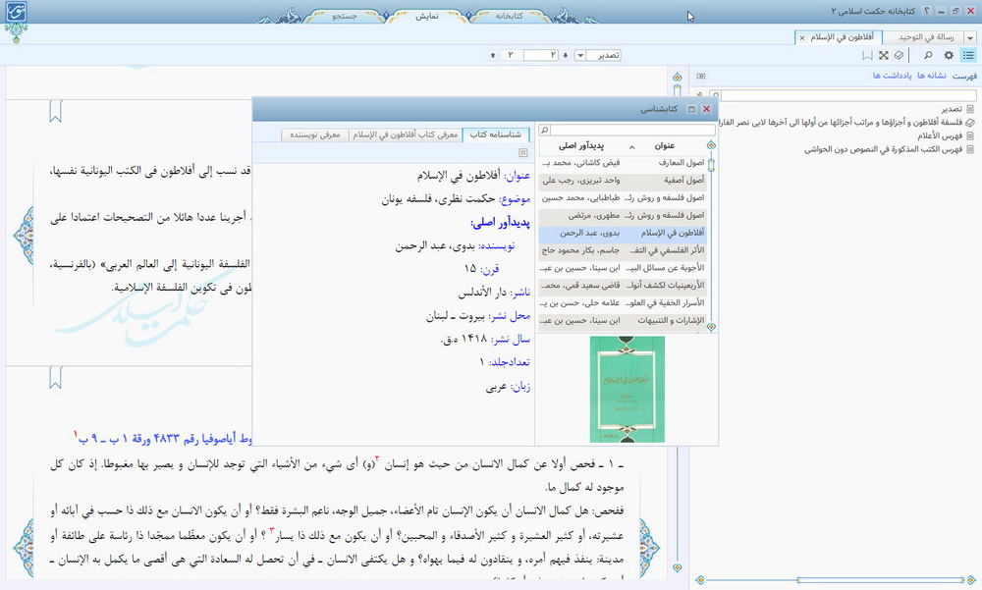Open the کتابخانه main navigation tab

tap(509, 16)
